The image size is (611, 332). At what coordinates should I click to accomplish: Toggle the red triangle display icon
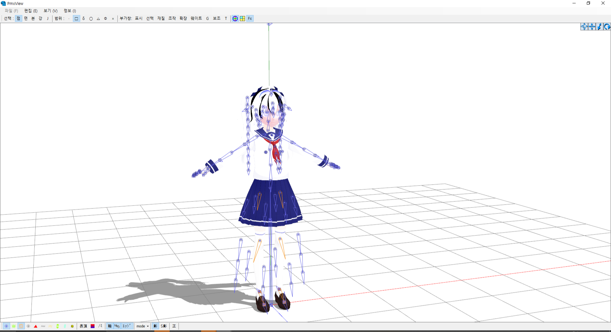36,326
